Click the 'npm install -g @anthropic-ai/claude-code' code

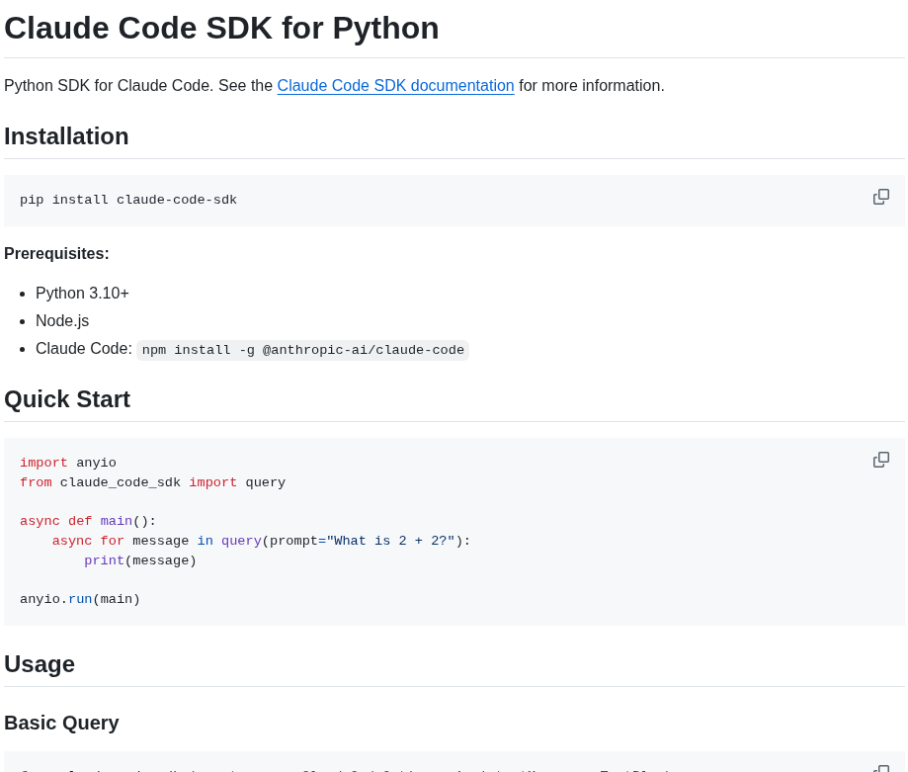point(303,350)
